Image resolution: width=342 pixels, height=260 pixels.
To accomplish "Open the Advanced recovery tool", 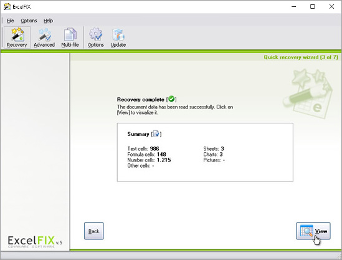I will click(x=44, y=37).
